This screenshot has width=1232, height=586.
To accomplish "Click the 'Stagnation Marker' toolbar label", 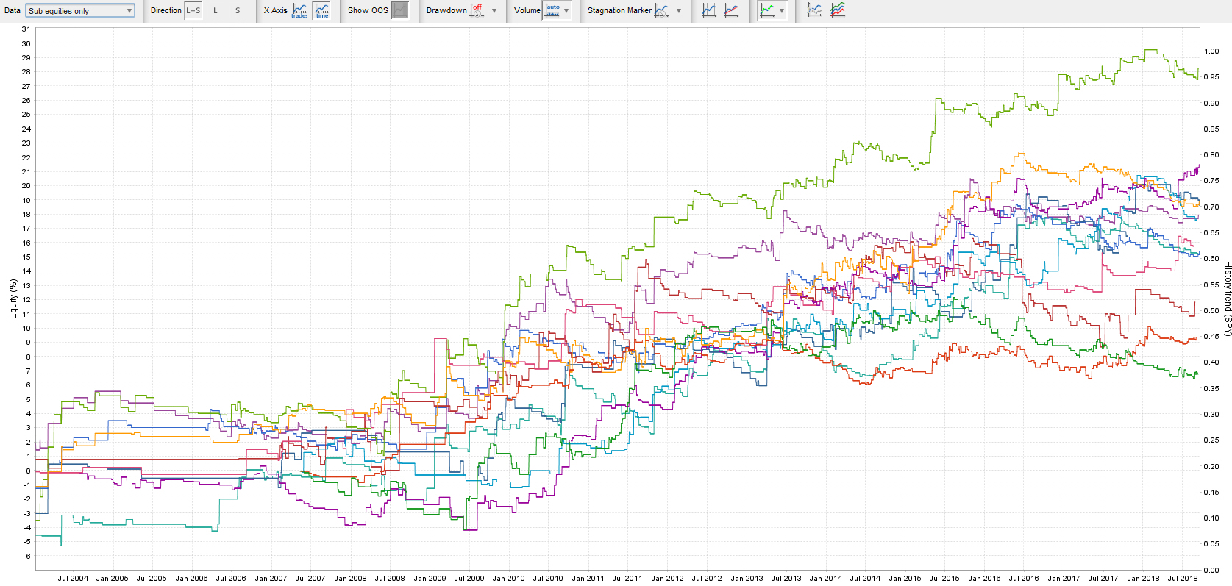I will pyautogui.click(x=619, y=10).
